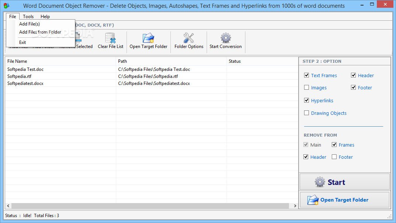
Task: Enable Footer under Remove From
Action: point(334,157)
